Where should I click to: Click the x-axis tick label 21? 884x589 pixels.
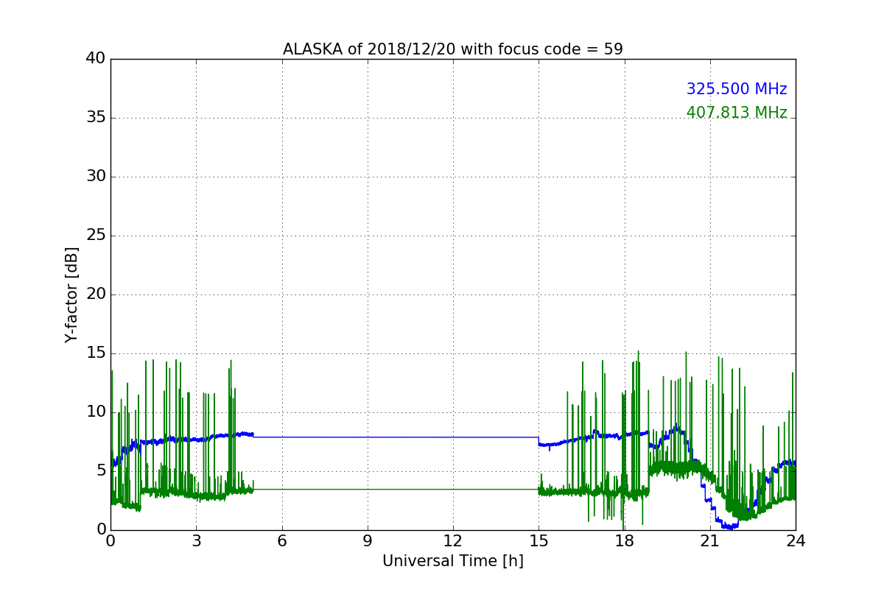pos(710,541)
